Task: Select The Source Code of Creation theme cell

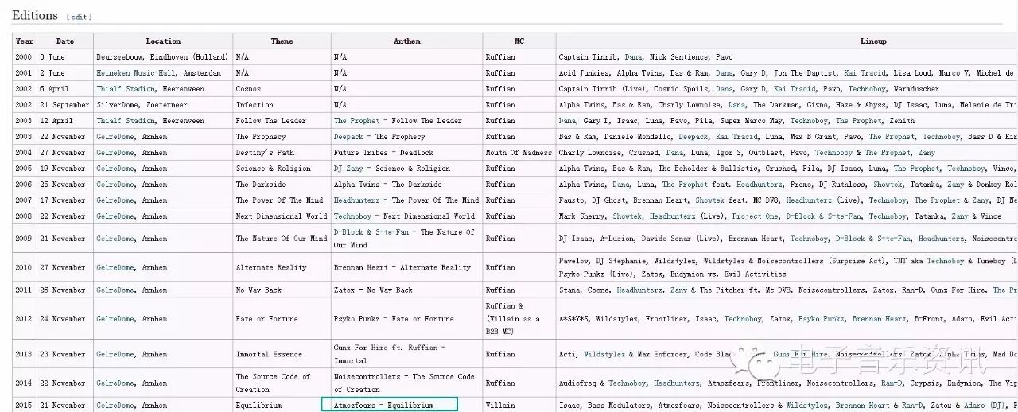Action: (282, 383)
